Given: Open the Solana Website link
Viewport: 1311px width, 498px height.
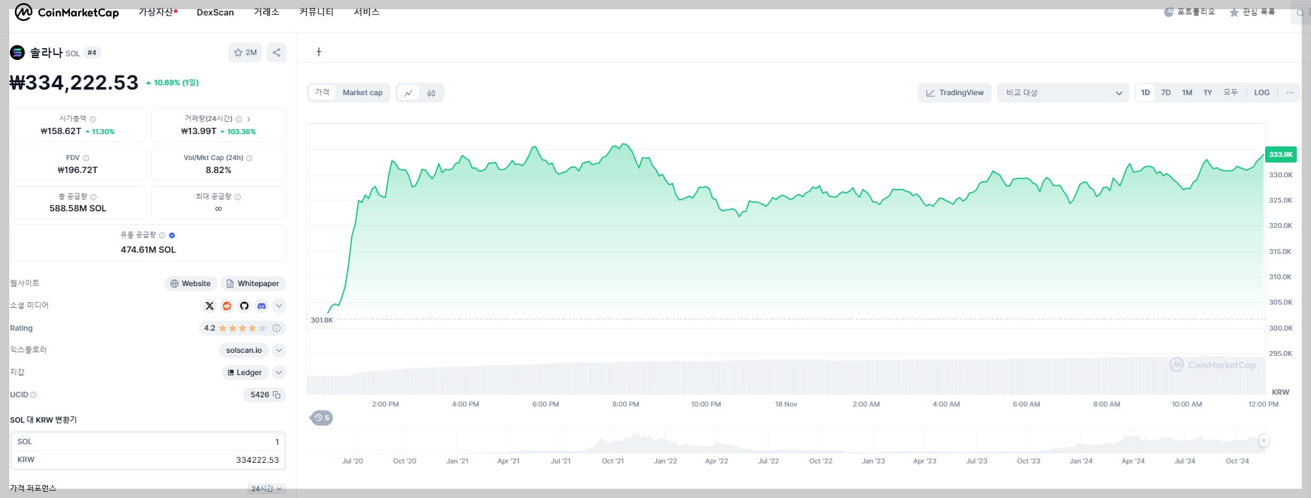Looking at the screenshot, I should pos(191,284).
